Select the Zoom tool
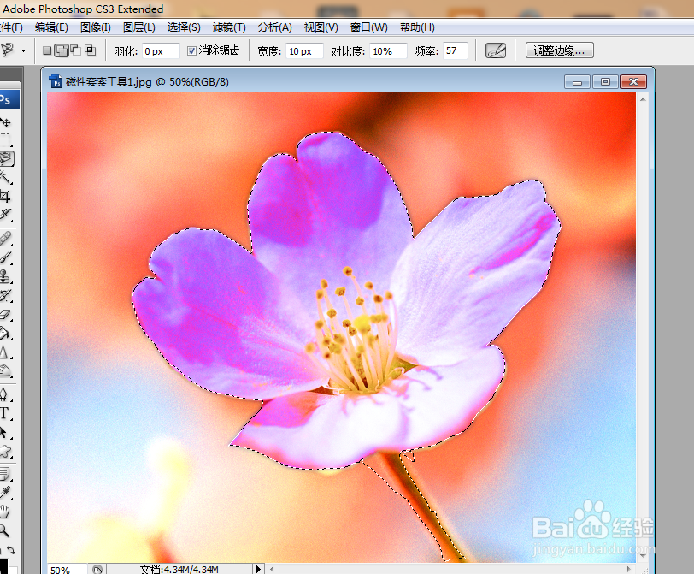 tap(5, 530)
